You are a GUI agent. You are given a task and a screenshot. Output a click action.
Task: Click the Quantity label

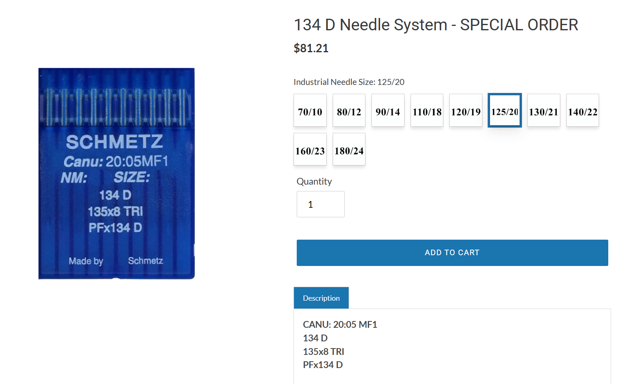tap(314, 181)
